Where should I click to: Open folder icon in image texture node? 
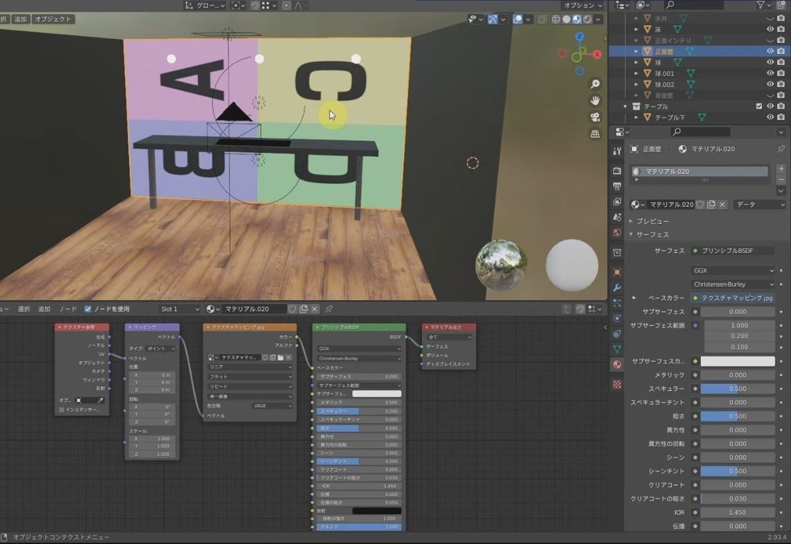point(280,357)
